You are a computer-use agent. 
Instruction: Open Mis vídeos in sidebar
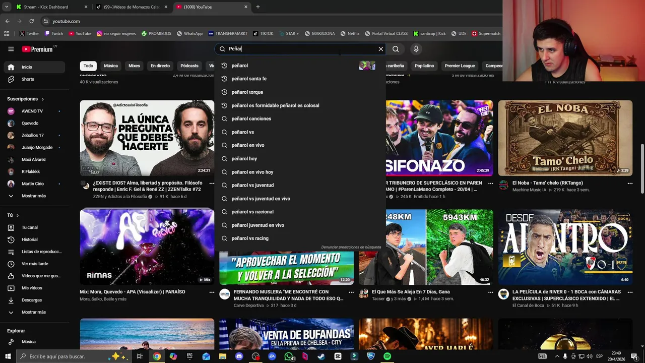(34, 288)
